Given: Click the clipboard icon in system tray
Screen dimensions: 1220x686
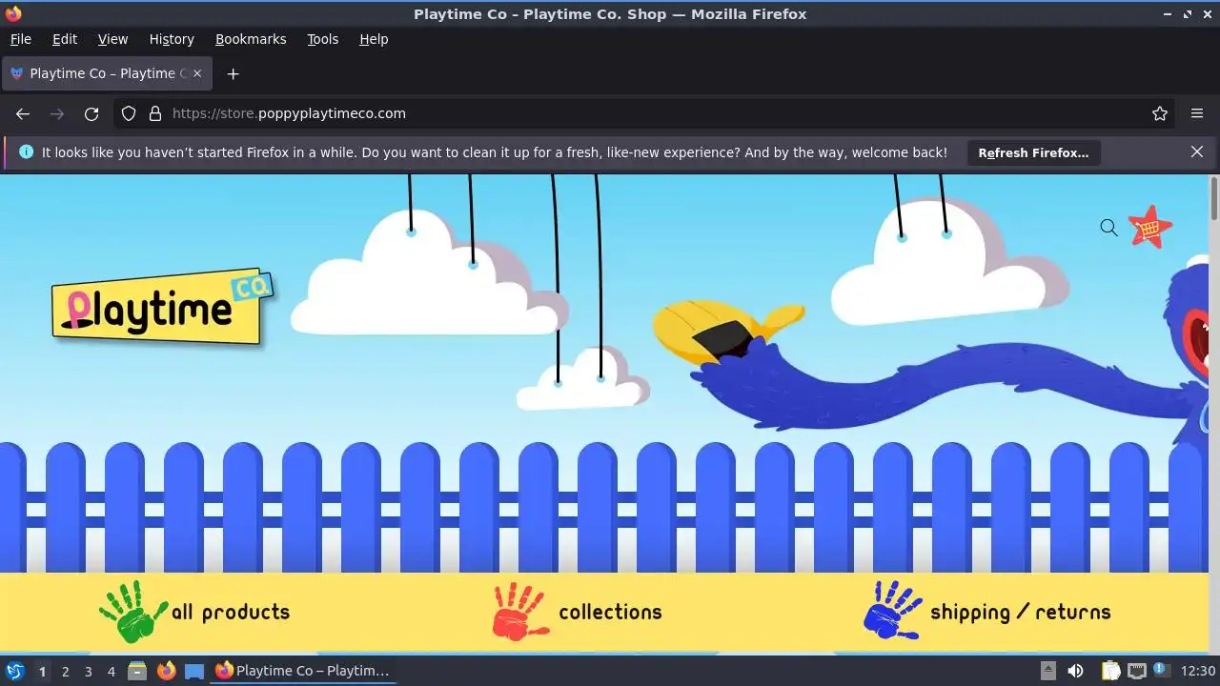Looking at the screenshot, I should (x=1110, y=671).
